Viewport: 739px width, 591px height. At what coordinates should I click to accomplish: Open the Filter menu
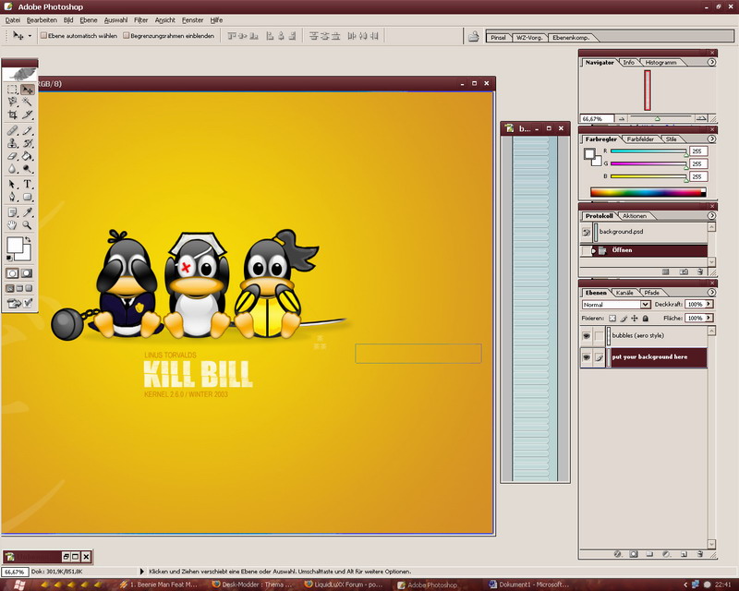140,20
